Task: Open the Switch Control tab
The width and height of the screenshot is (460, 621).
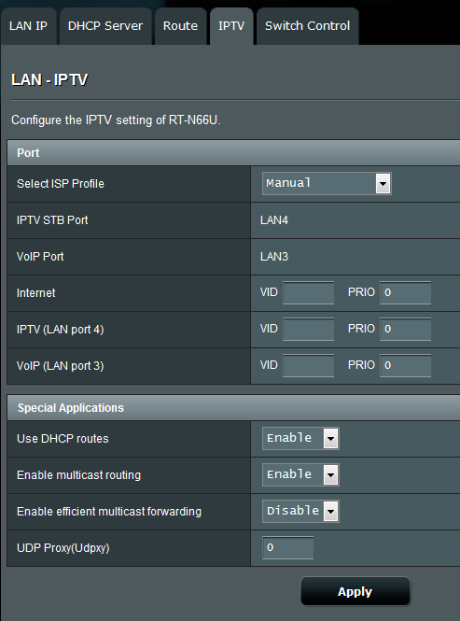Action: click(308, 26)
